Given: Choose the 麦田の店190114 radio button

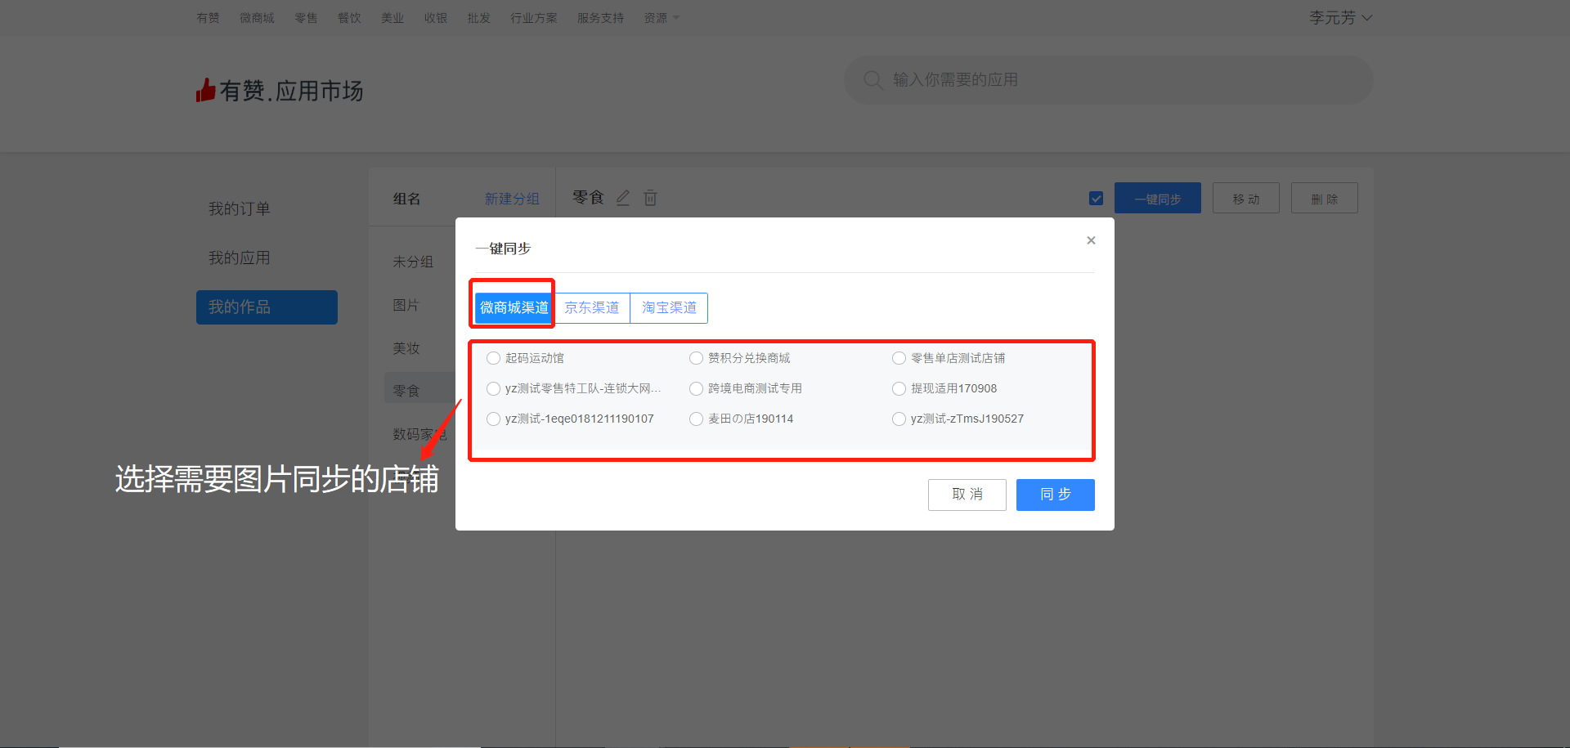Looking at the screenshot, I should tap(696, 419).
